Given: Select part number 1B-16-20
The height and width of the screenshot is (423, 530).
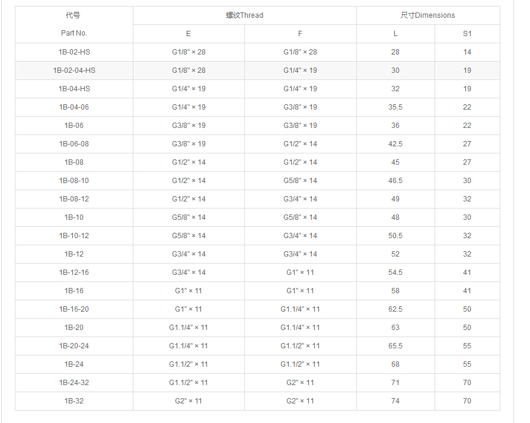Looking at the screenshot, I should pyautogui.click(x=74, y=309).
